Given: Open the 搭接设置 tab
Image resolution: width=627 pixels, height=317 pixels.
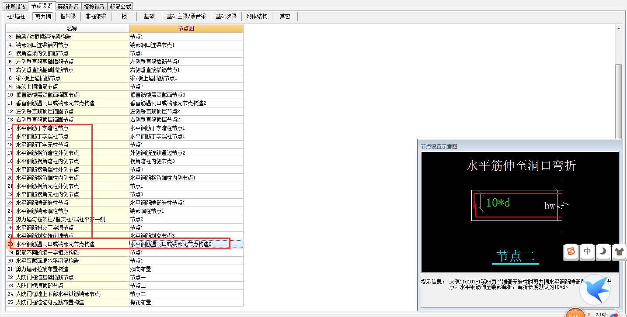Looking at the screenshot, I should (x=94, y=7).
